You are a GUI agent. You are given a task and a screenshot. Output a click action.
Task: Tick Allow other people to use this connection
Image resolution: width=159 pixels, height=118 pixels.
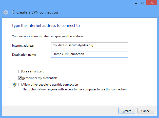coord(20,84)
